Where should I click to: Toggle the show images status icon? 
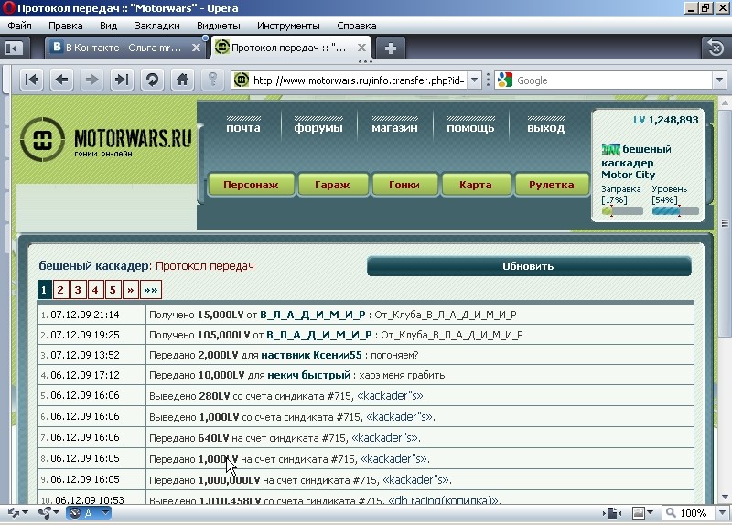(638, 513)
